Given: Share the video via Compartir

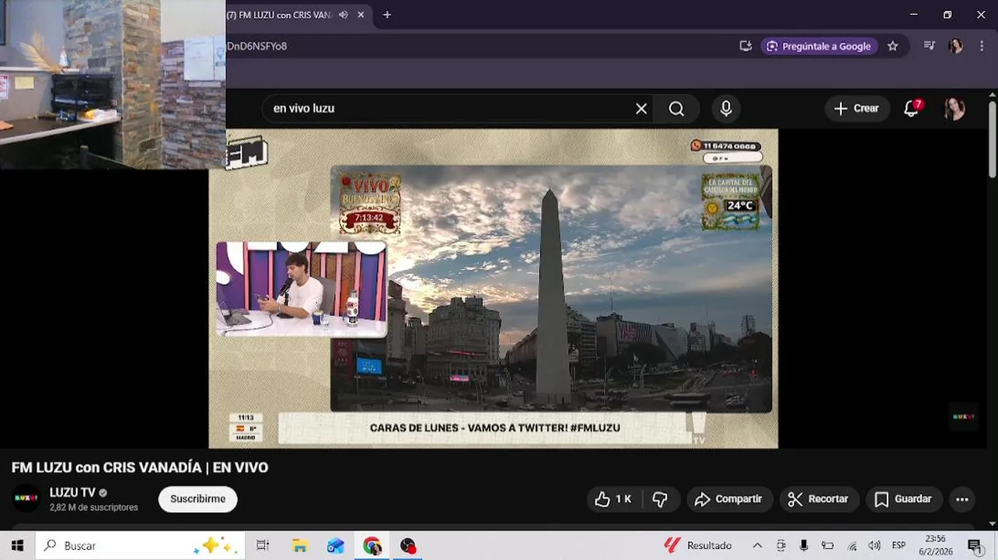Looking at the screenshot, I should [729, 499].
